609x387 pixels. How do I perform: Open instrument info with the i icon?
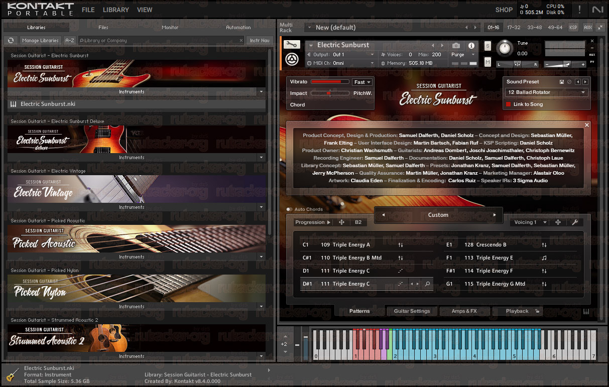coord(471,45)
